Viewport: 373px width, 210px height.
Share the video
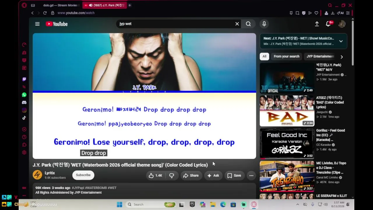(191, 176)
